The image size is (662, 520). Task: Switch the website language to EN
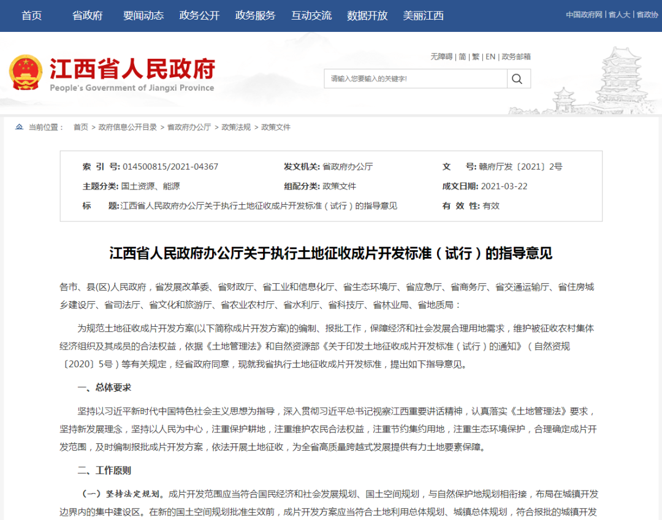pos(490,56)
